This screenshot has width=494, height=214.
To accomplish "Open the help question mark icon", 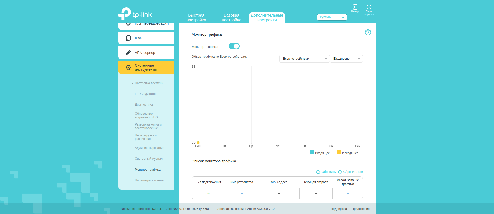I will point(368,32).
